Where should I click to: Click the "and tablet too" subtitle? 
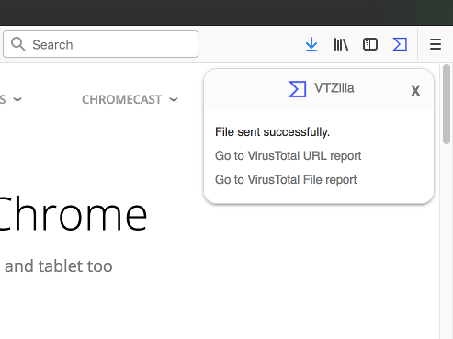click(58, 266)
